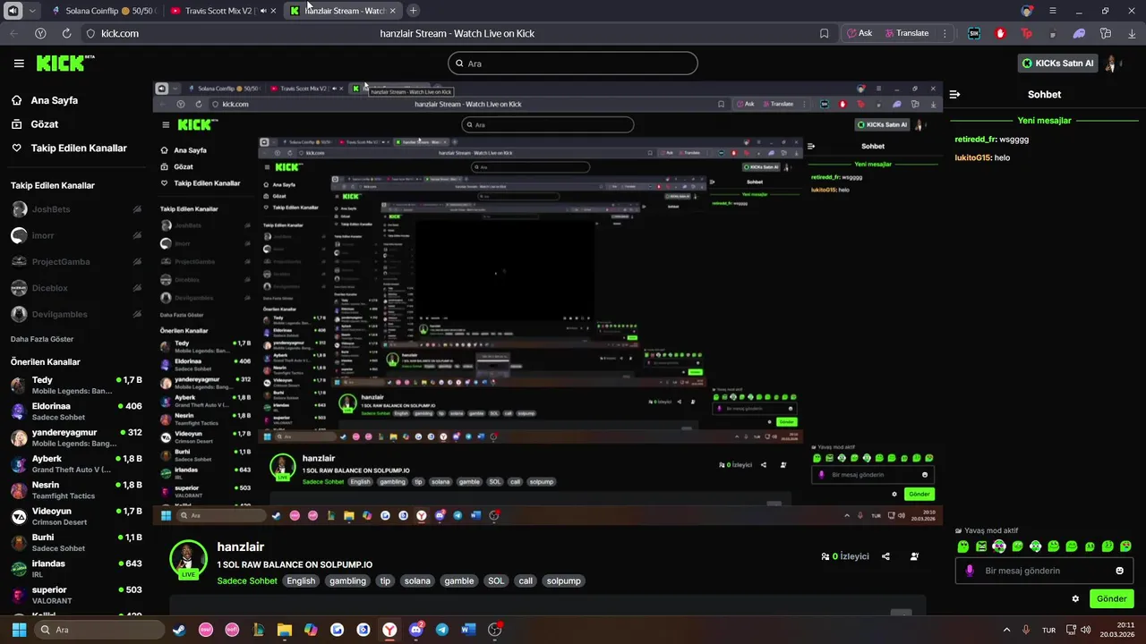
Task: Mute the Travis Scott tab audio icon
Action: point(263,11)
